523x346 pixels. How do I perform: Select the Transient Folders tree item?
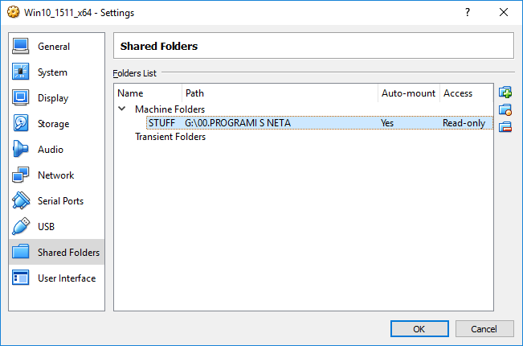[x=170, y=137]
